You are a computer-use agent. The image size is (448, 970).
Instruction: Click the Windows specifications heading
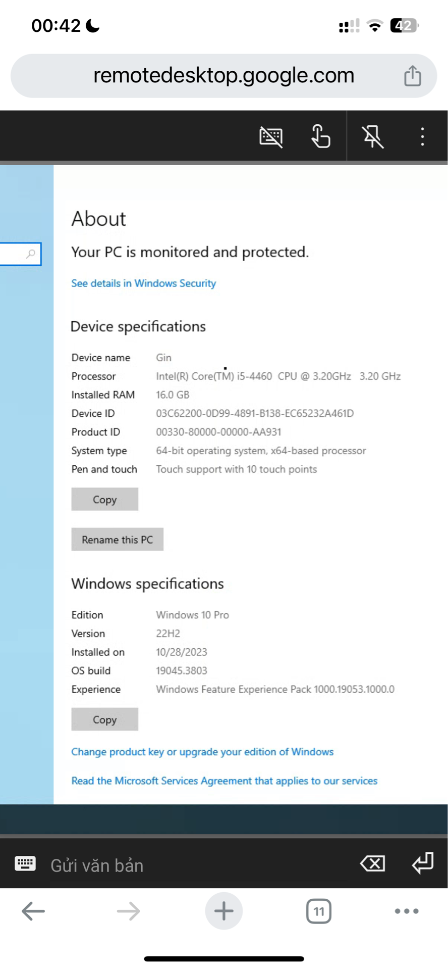147,584
